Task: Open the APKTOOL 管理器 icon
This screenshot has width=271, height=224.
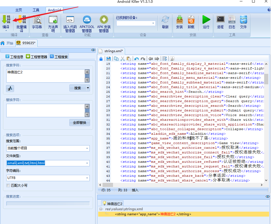Action: click(x=87, y=19)
